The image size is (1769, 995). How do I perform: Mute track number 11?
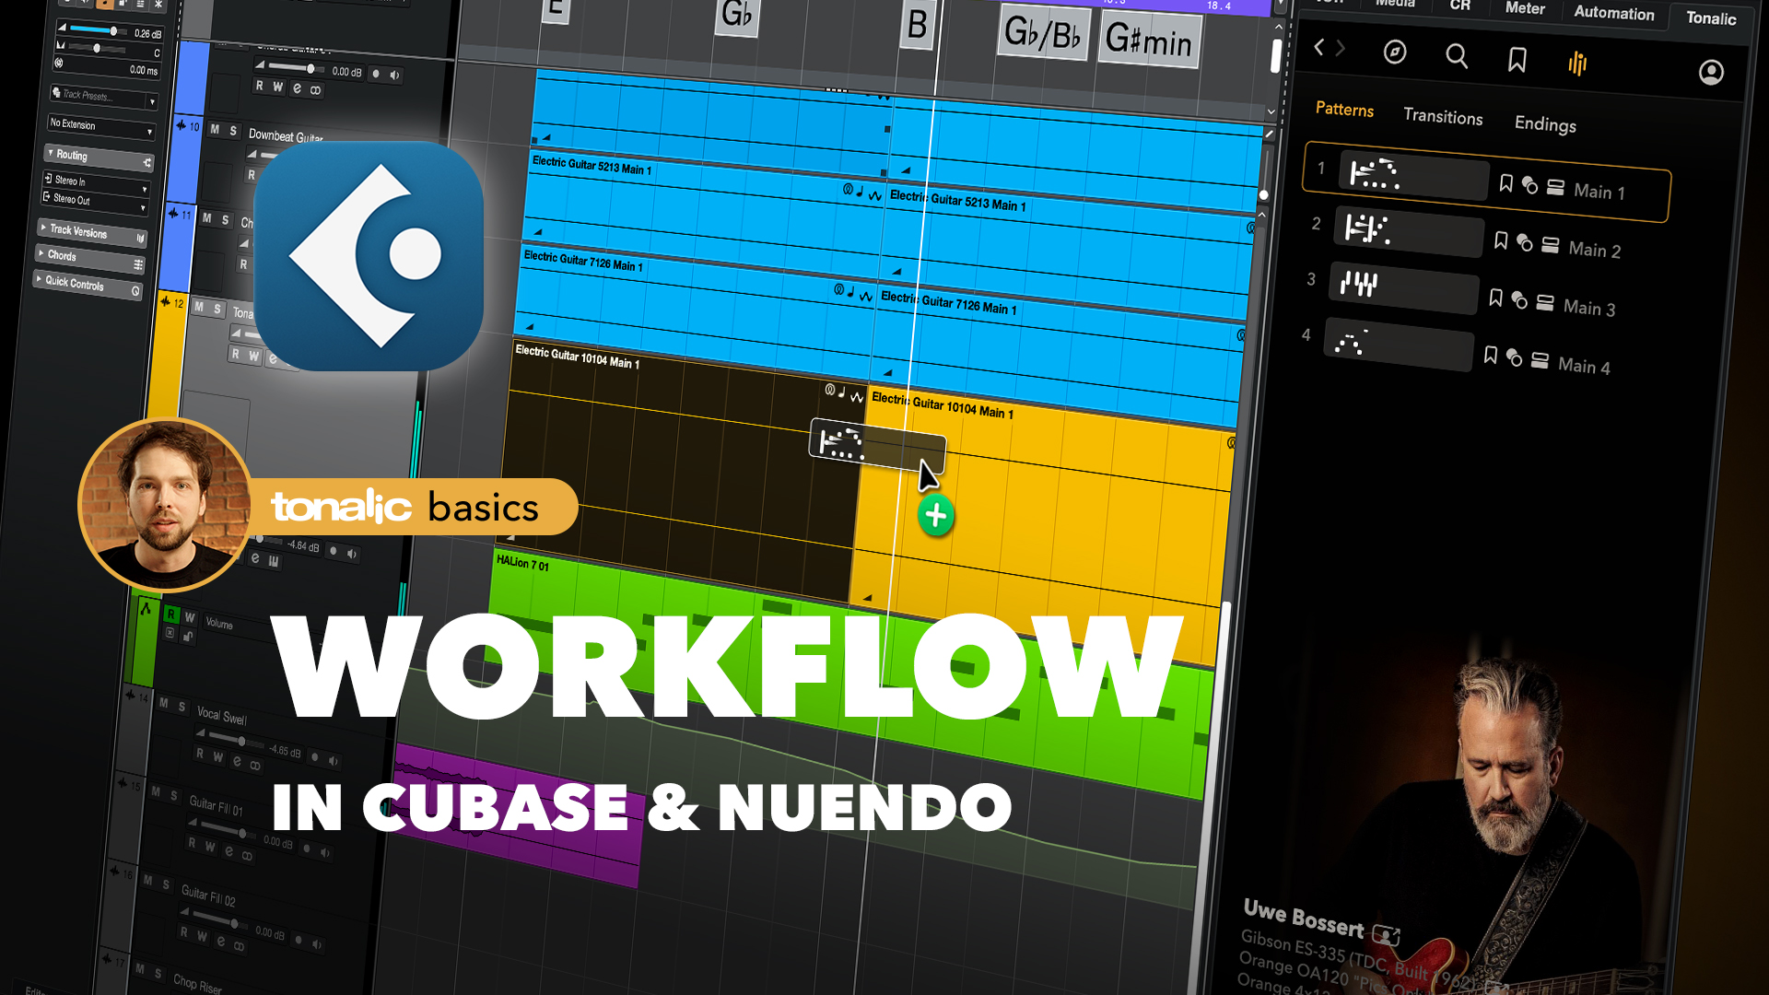pyautogui.click(x=207, y=218)
